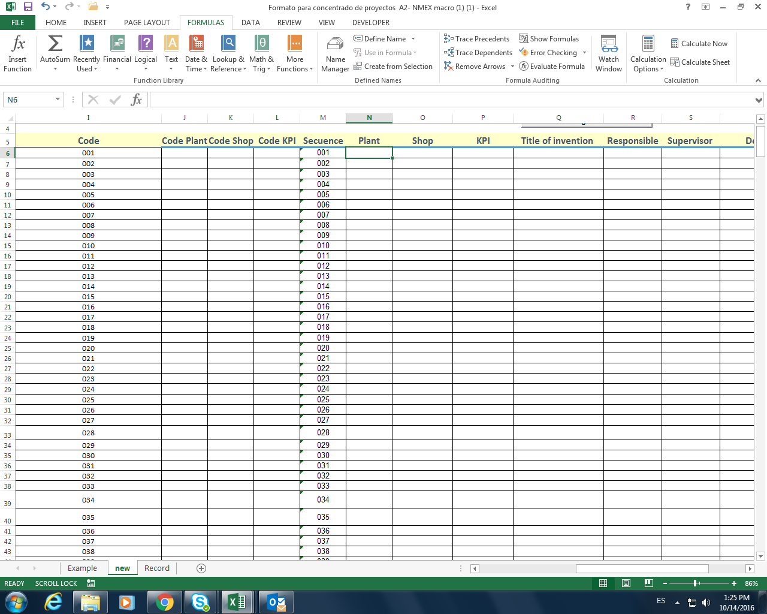Viewport: 767px width, 614px height.
Task: Switch to Page Layout view in status bar
Action: coord(626,583)
